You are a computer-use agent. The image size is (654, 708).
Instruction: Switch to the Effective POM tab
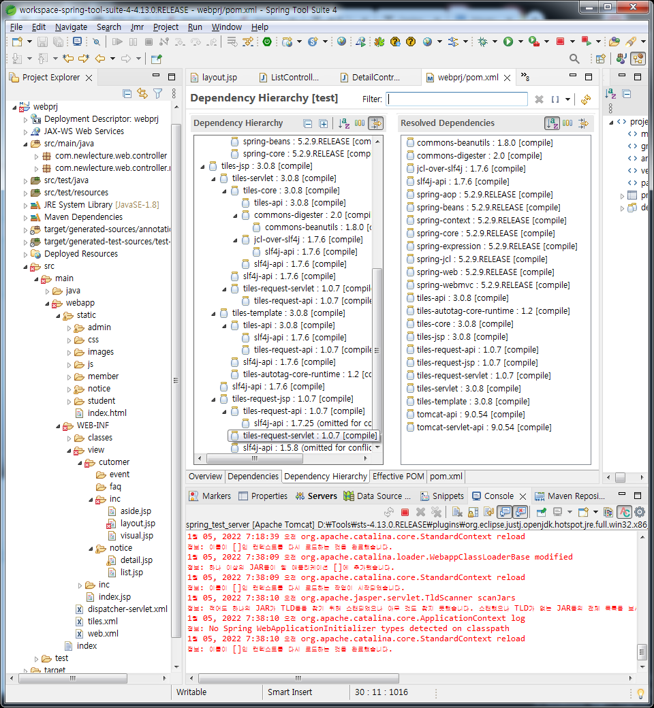click(398, 477)
